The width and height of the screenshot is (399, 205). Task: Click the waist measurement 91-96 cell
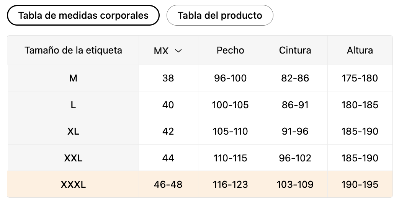[x=295, y=131]
